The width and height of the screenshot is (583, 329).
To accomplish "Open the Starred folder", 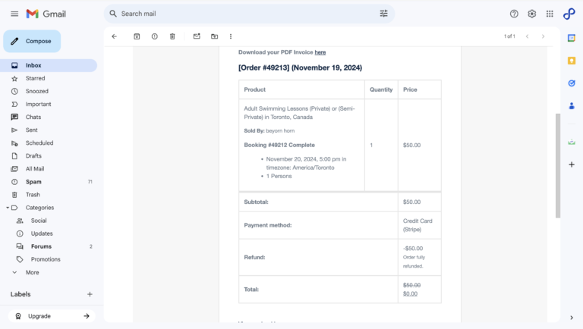I will [49, 78].
